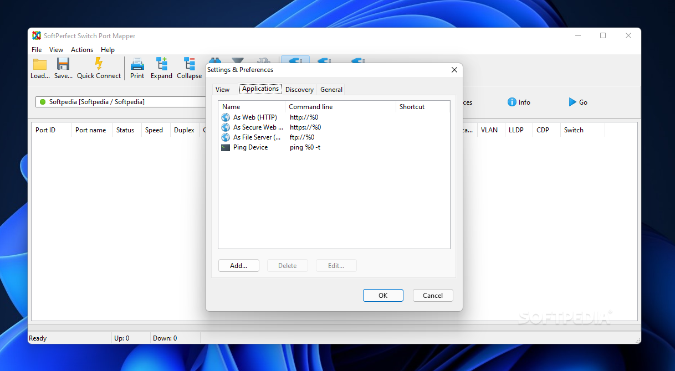Click the Save floppy disk icon
This screenshot has width=675, height=371.
[63, 64]
